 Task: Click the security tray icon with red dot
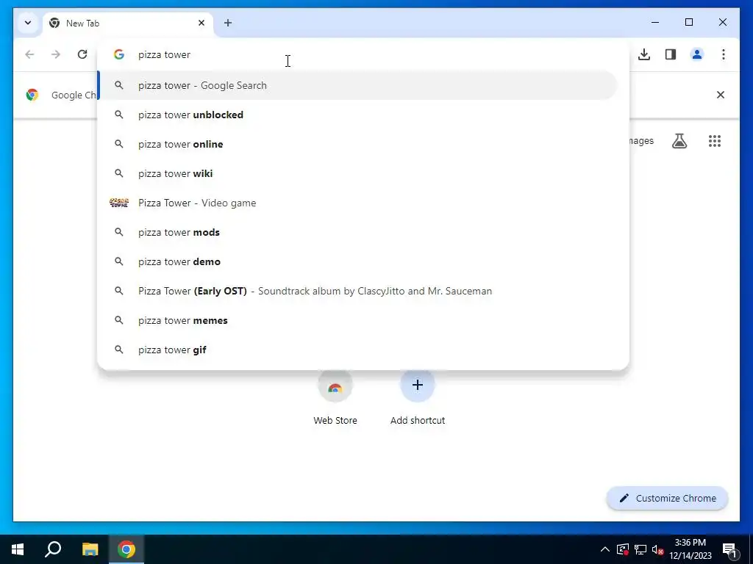[x=623, y=549]
